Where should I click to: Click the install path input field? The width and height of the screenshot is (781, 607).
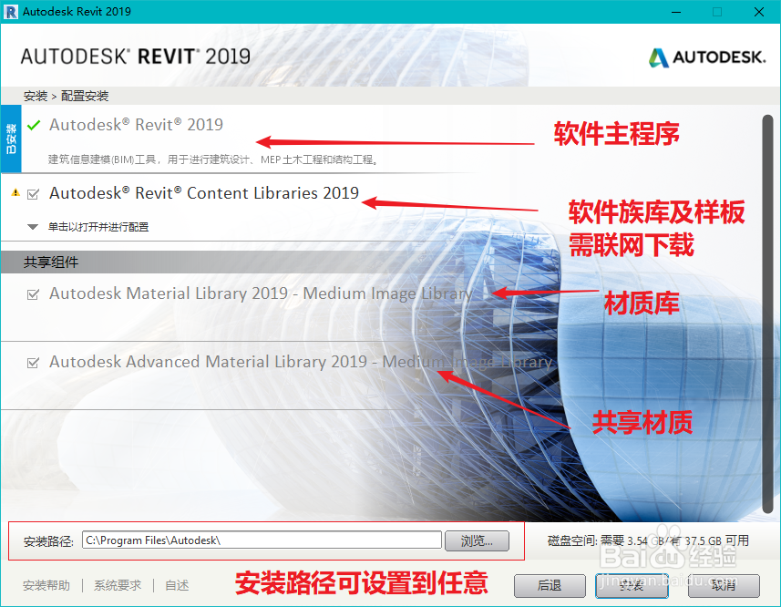262,540
